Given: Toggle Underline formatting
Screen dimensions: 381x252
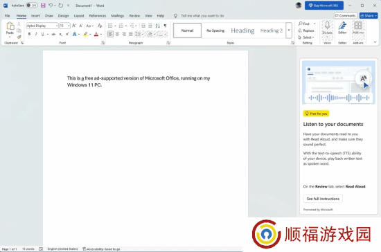Looking at the screenshot, I should coord(42,34).
